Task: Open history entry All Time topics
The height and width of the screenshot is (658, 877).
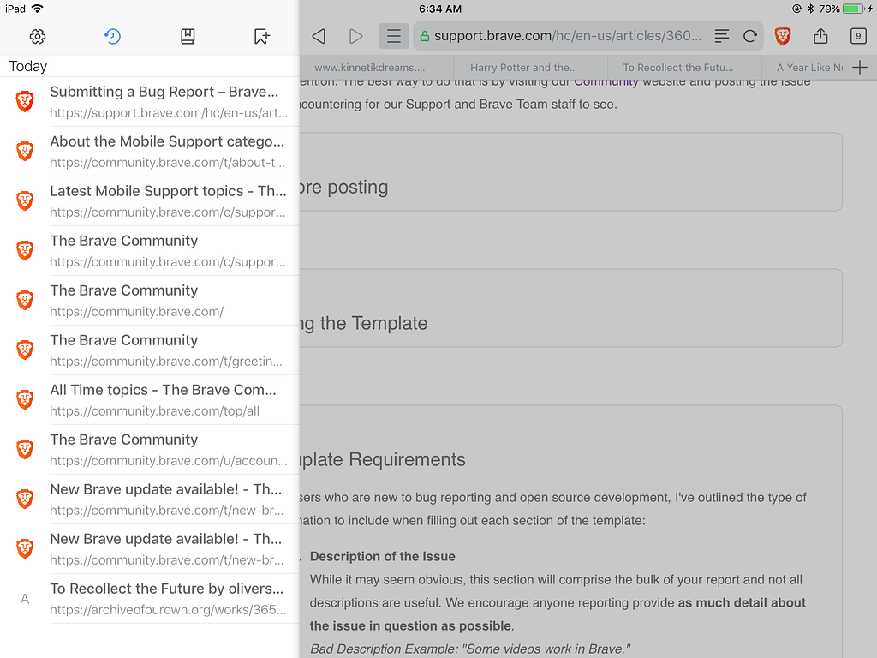Action: (x=150, y=400)
